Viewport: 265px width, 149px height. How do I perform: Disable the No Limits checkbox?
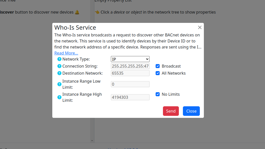tap(158, 94)
